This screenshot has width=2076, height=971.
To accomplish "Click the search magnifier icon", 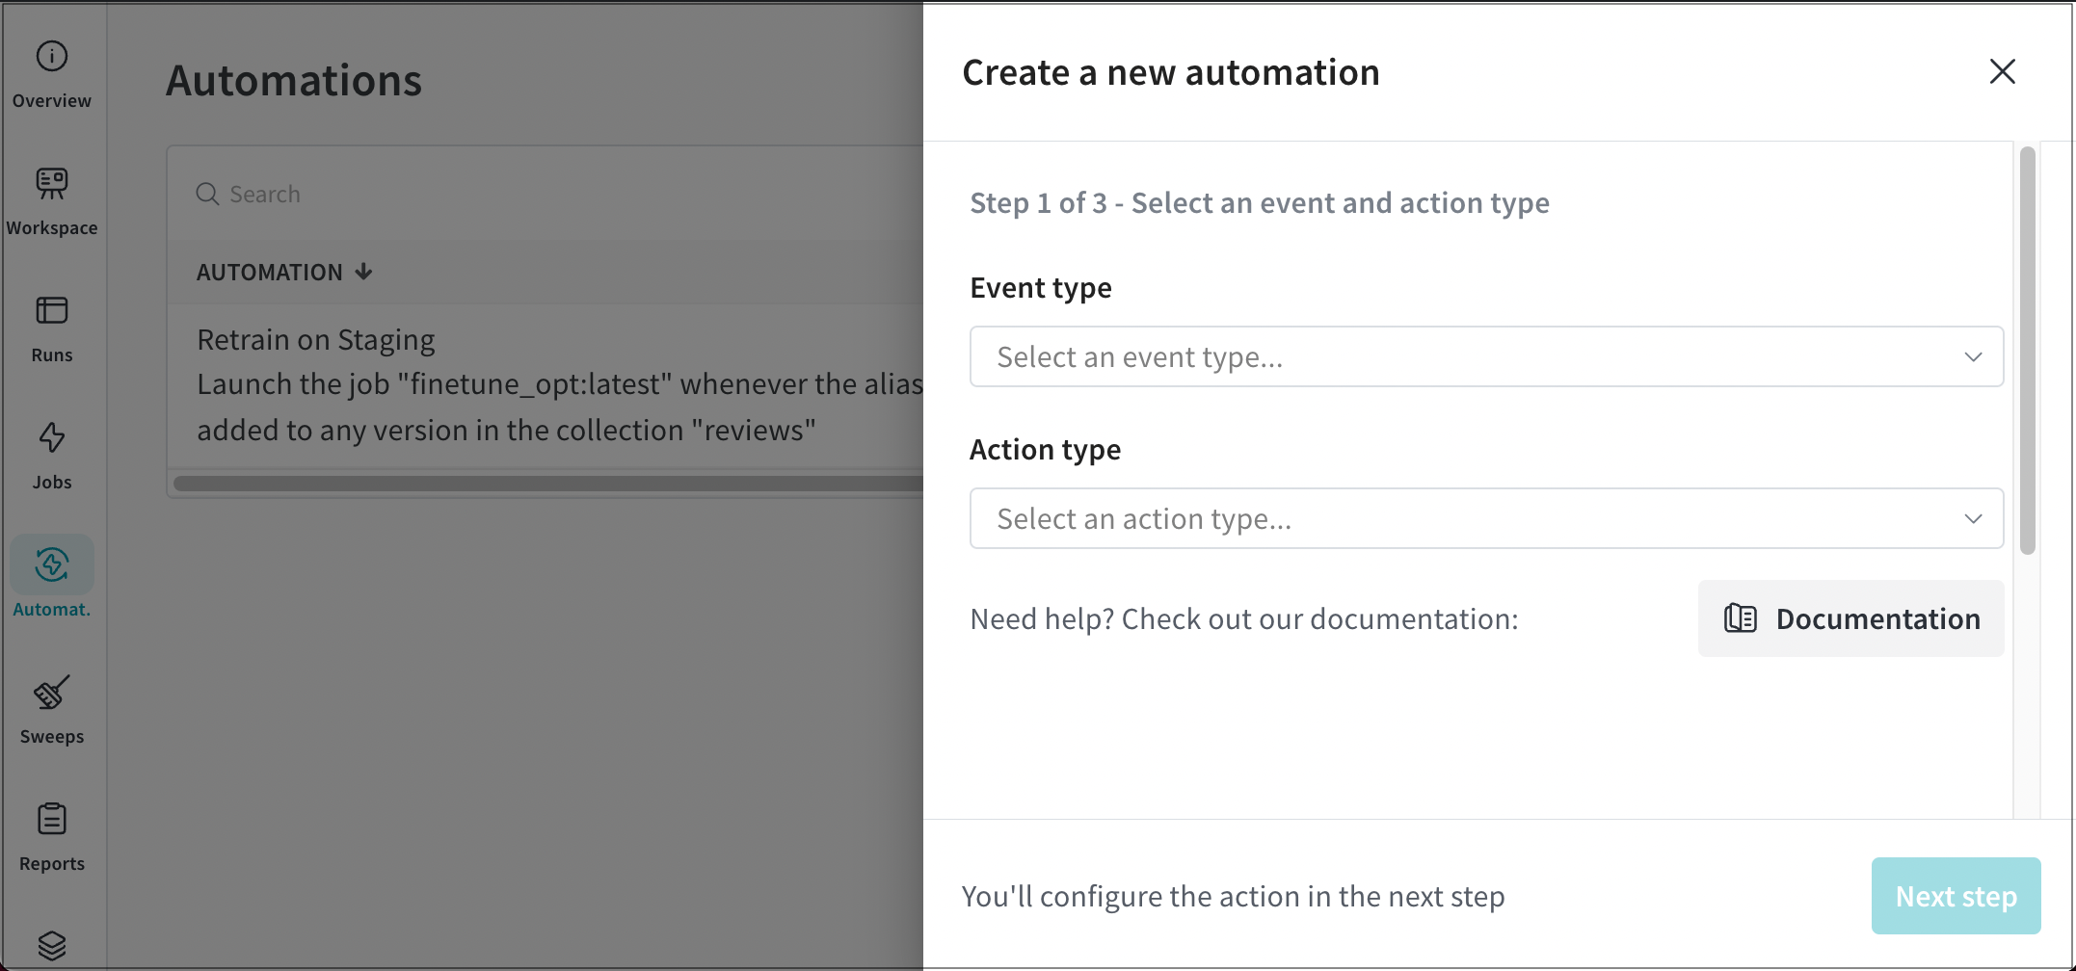I will [x=207, y=195].
